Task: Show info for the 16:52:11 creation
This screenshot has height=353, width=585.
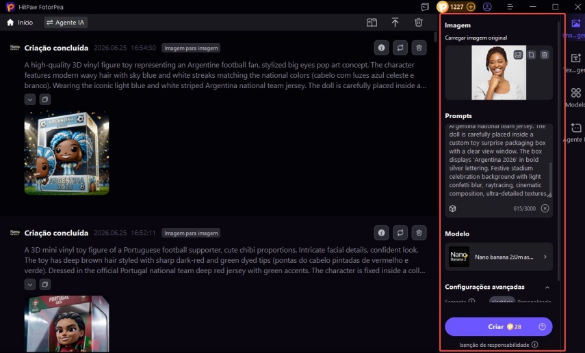Action: pyautogui.click(x=381, y=233)
